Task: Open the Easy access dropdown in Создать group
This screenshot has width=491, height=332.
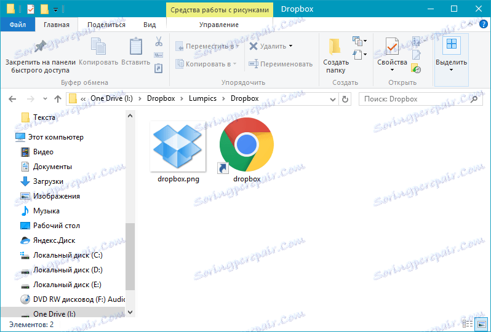Action: pos(359,55)
